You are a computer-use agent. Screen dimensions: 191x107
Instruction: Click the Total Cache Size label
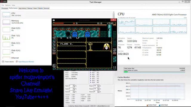(129, 68)
